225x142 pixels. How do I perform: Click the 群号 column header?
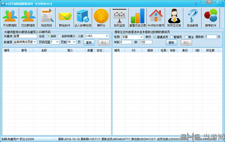24,50
